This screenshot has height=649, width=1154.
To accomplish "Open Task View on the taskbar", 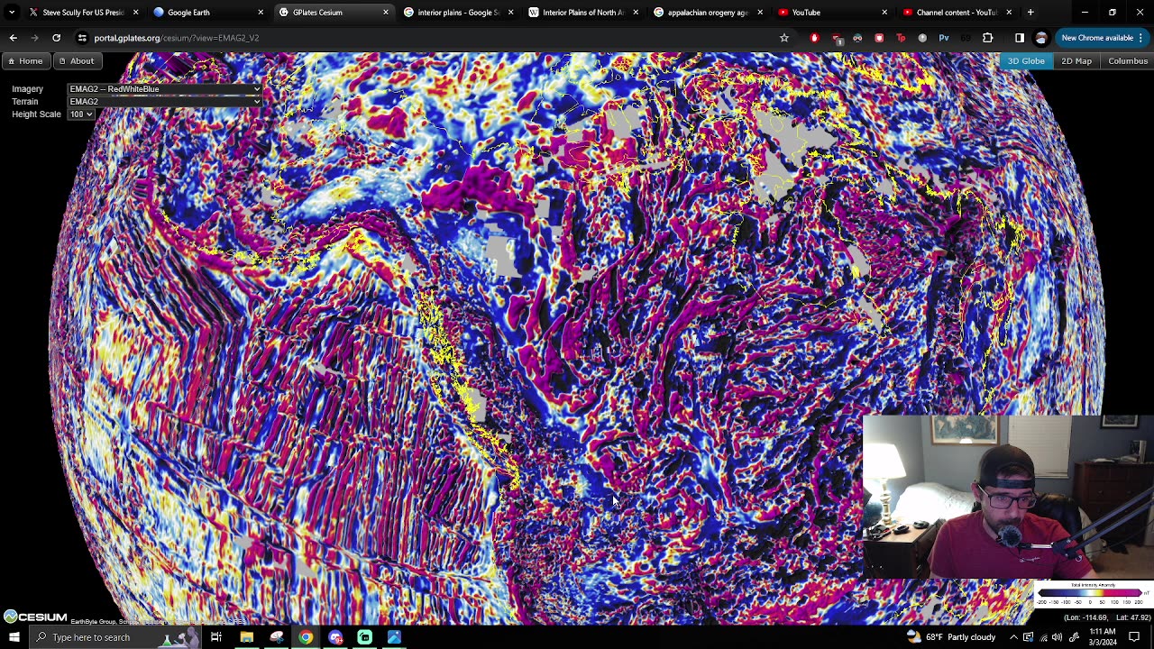I will point(216,637).
